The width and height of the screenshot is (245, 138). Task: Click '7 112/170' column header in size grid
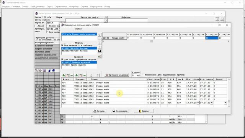pyautogui.click(x=212, y=34)
